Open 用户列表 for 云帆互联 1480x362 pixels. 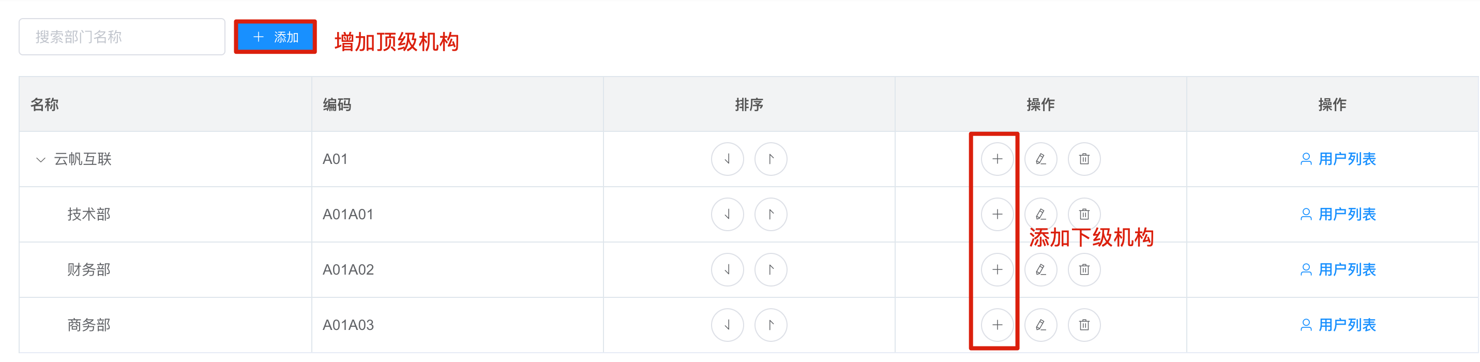[x=1338, y=159]
